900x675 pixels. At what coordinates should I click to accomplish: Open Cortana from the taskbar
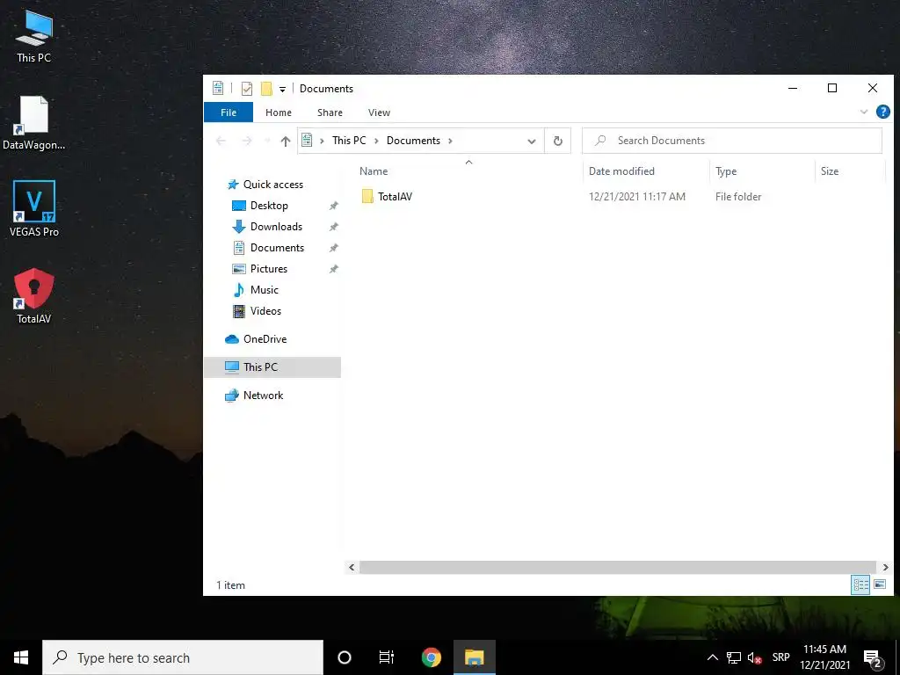point(345,657)
